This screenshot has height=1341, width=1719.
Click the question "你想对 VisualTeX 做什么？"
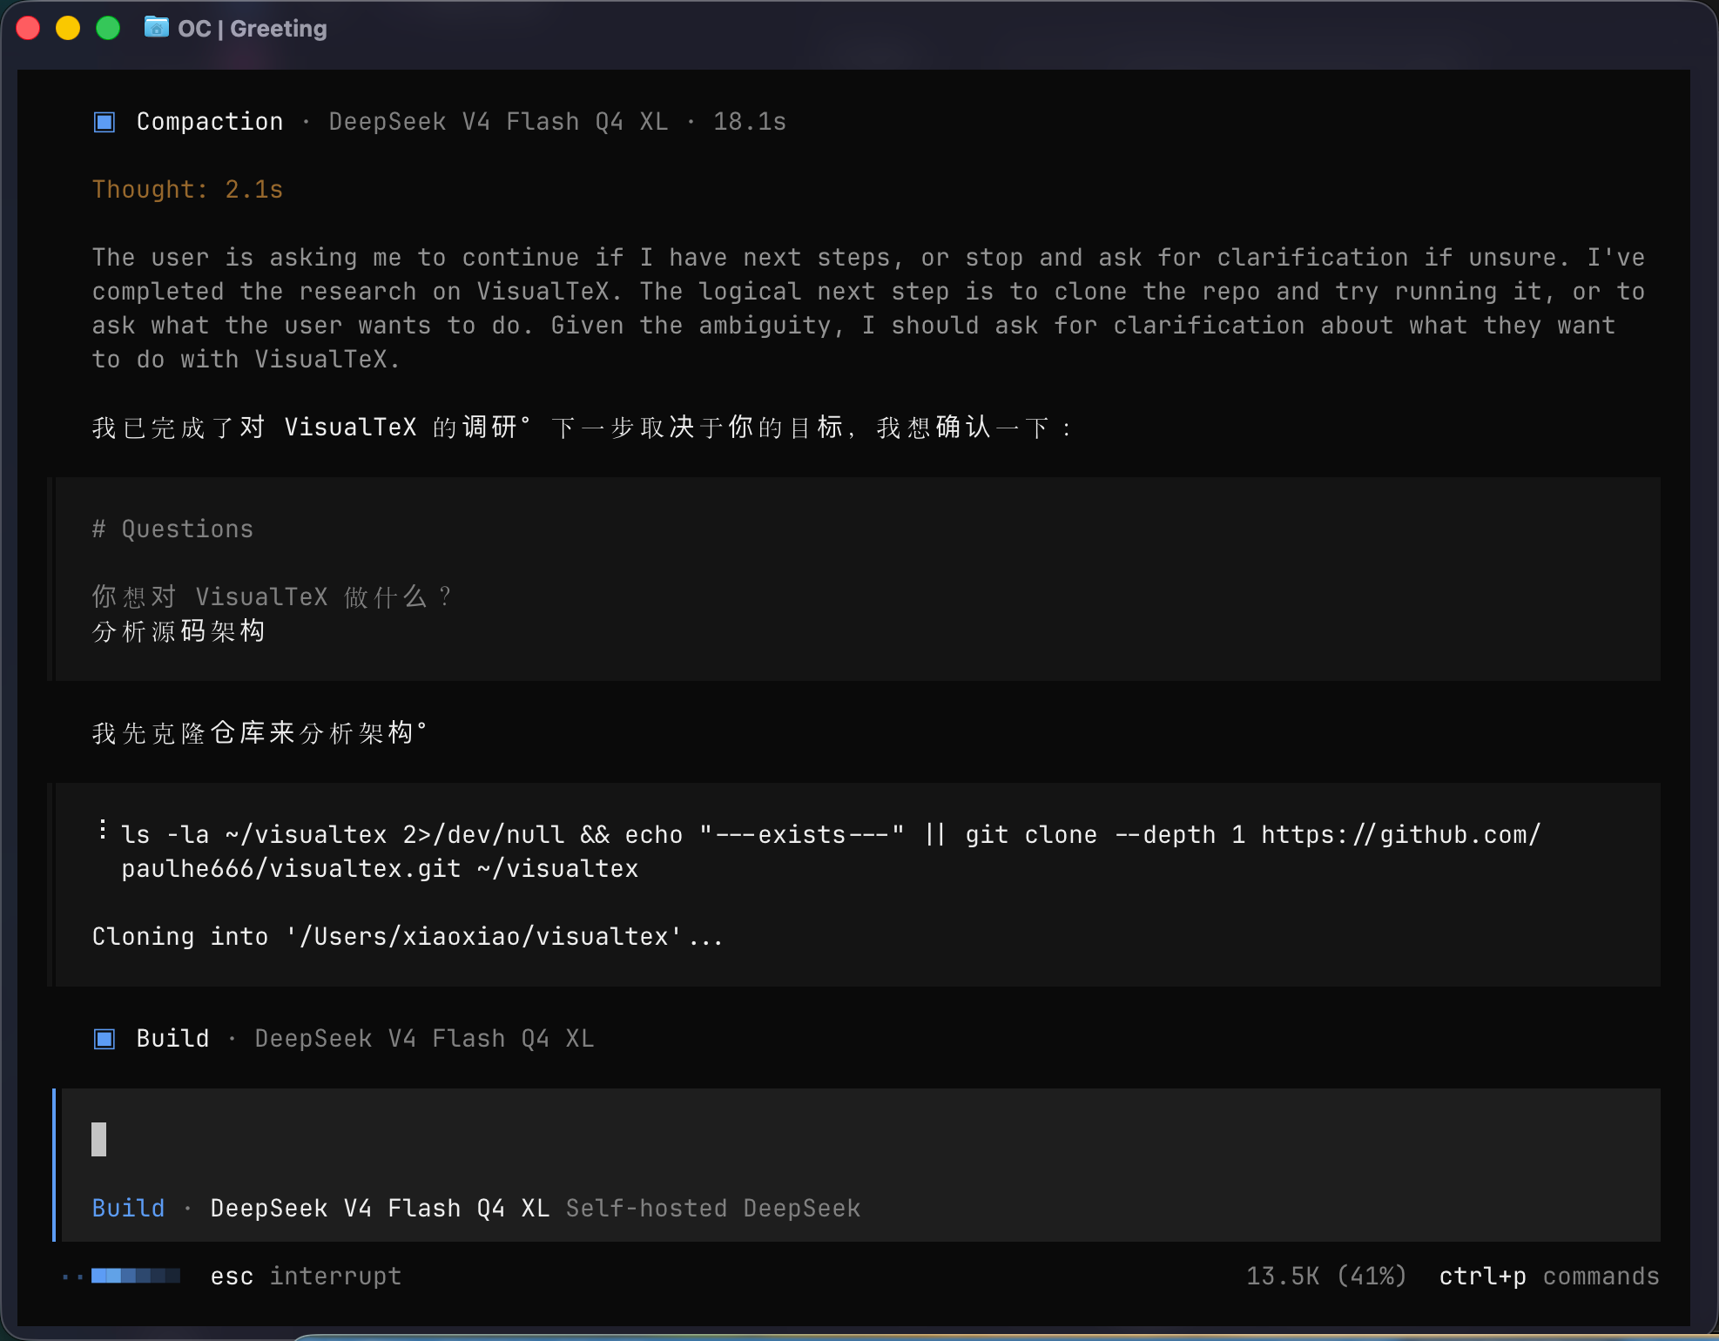tap(273, 596)
